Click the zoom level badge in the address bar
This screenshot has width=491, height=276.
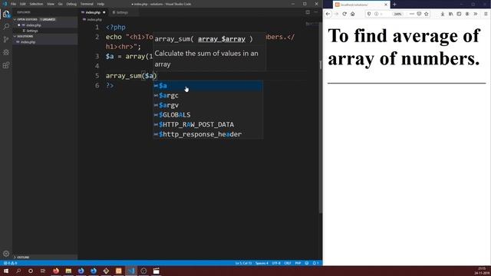(x=397, y=14)
